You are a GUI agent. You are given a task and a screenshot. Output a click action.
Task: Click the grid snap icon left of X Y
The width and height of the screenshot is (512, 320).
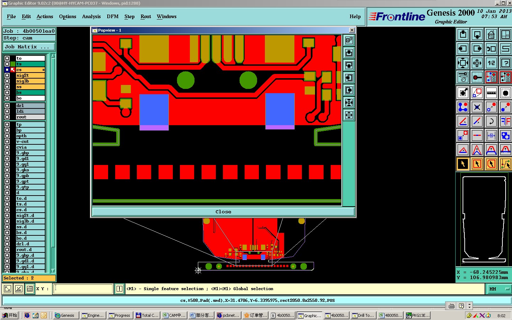[x=30, y=289]
